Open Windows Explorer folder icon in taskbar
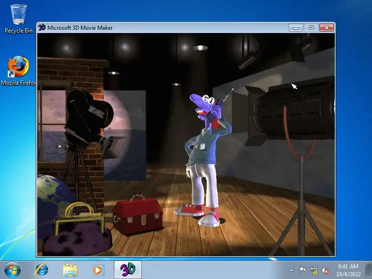Viewport: 372px width, 279px height. pyautogui.click(x=70, y=270)
